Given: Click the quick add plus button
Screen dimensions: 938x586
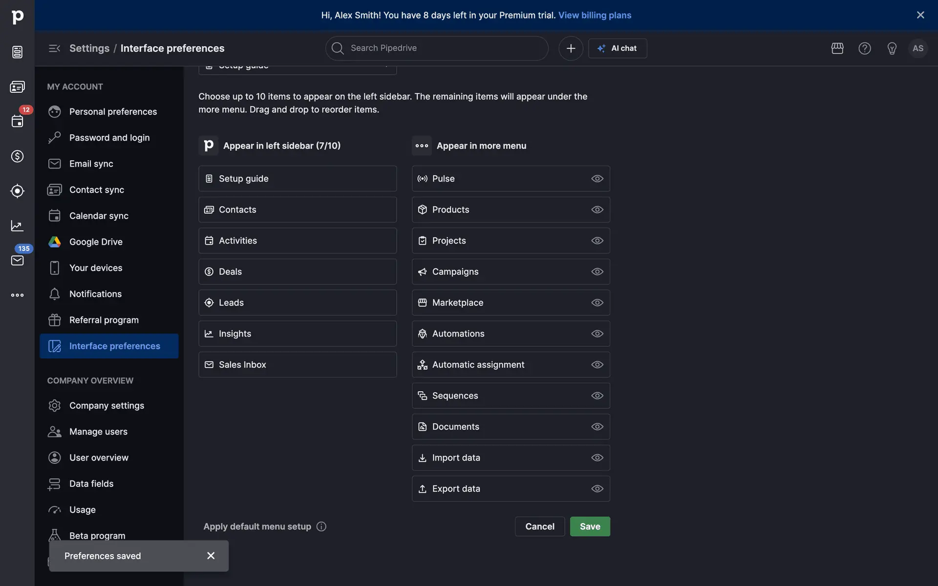Looking at the screenshot, I should pyautogui.click(x=571, y=48).
